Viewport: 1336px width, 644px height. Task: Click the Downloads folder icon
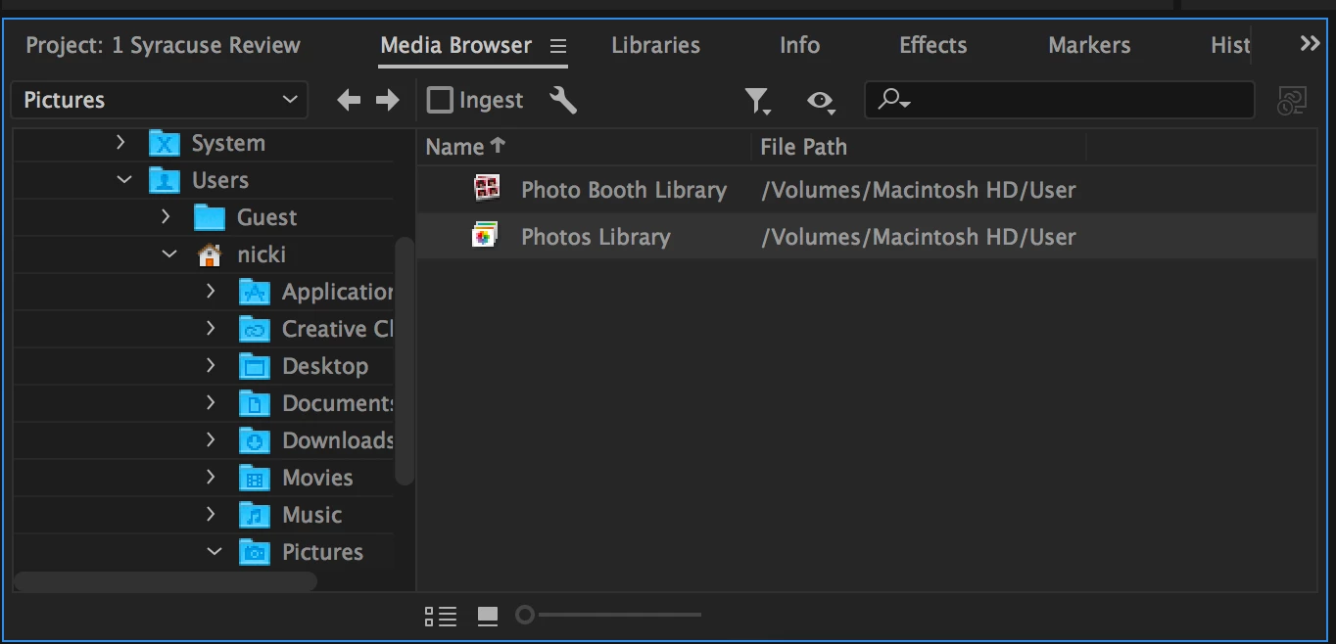(x=255, y=440)
